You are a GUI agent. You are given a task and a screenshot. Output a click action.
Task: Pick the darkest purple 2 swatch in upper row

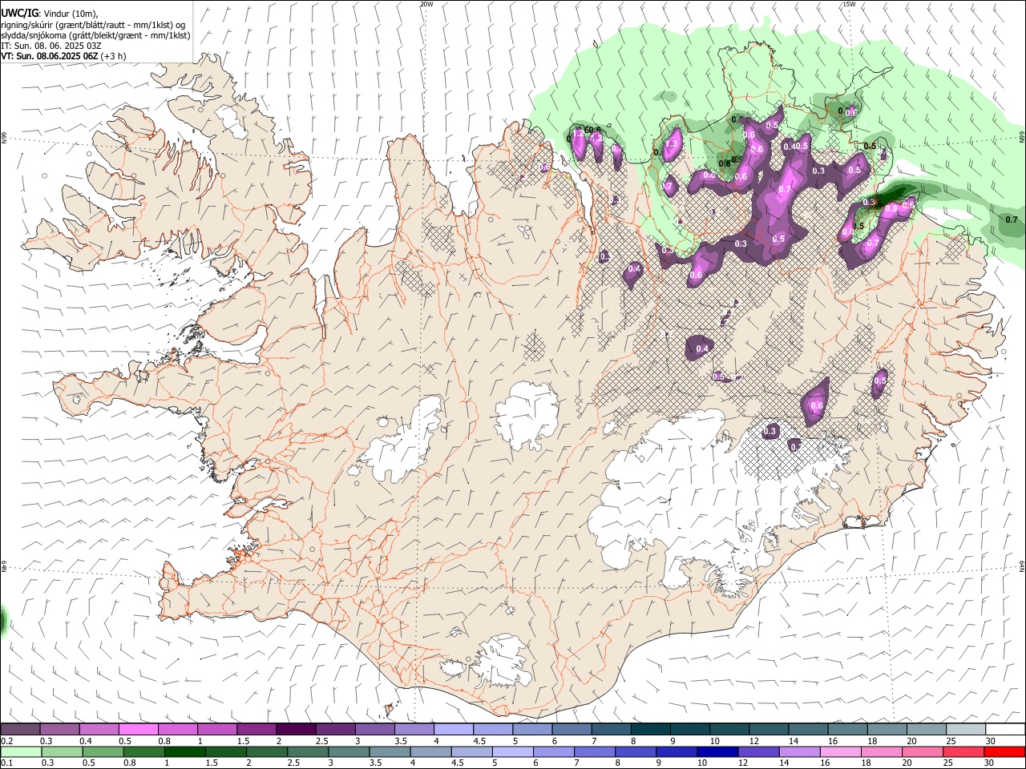(x=296, y=730)
